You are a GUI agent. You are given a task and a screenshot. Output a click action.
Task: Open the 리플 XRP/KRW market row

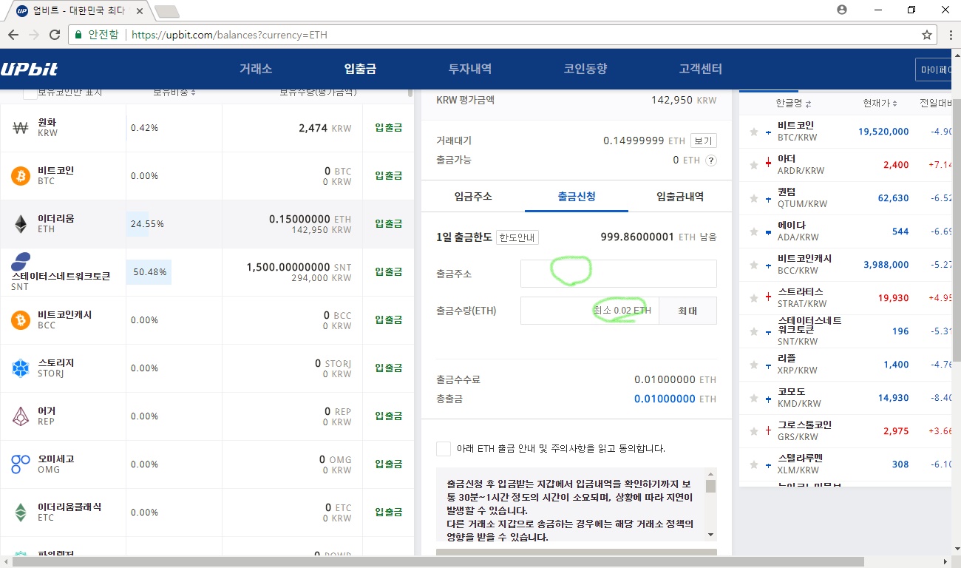pyautogui.click(x=846, y=365)
